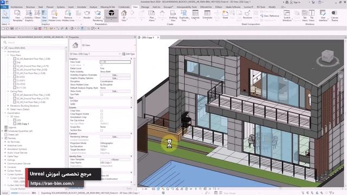
Task: Click the View Scale input field
Action: (115, 62)
